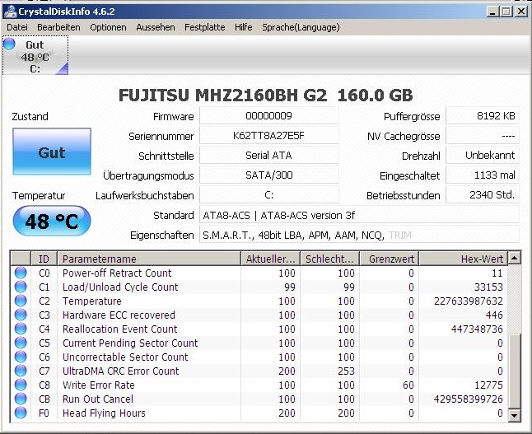The image size is (532, 434).
Task: Click the Standard field ATA8-ACS version 3f
Action: coord(359,215)
